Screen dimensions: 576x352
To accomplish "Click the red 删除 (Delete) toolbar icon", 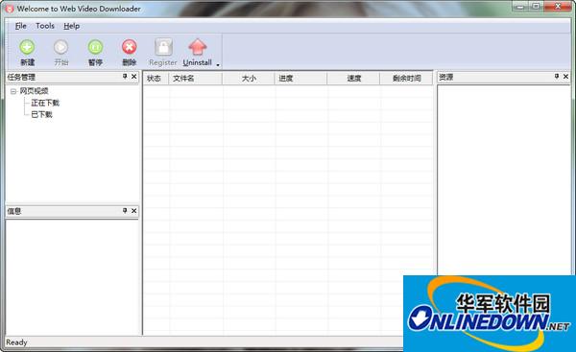I will pyautogui.click(x=130, y=47).
